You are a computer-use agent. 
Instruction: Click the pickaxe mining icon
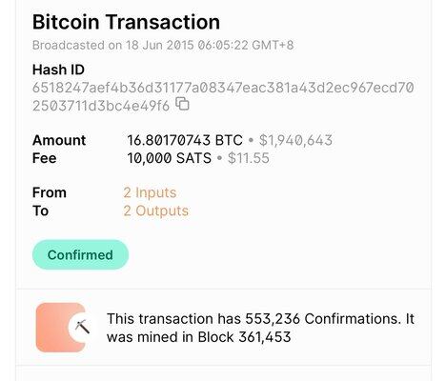pyautogui.click(x=82, y=327)
